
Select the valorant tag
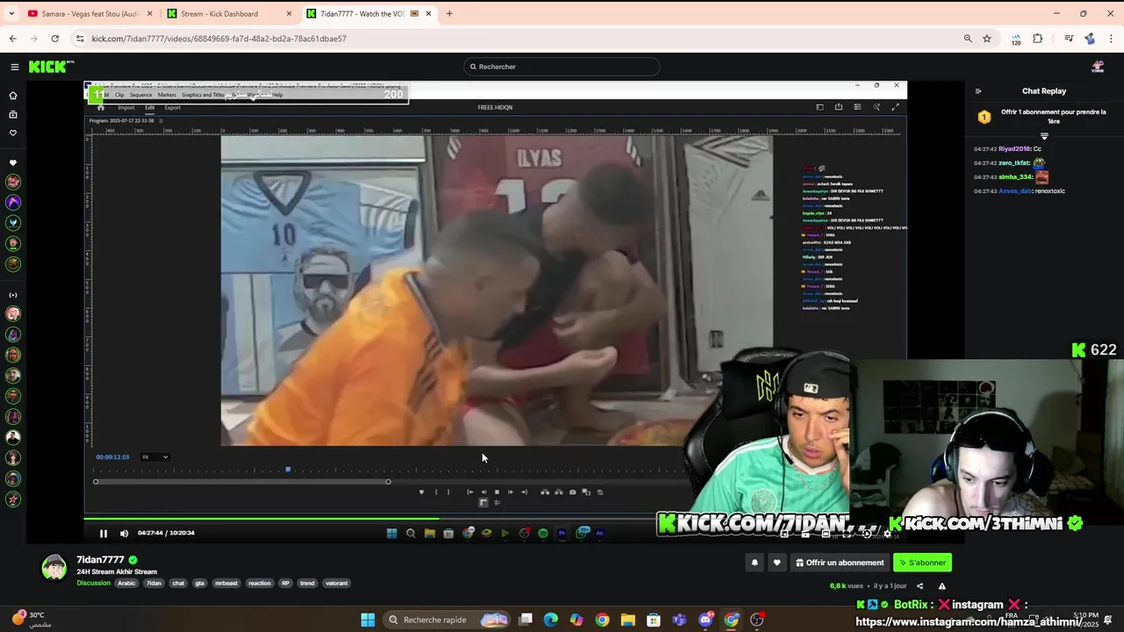point(336,583)
